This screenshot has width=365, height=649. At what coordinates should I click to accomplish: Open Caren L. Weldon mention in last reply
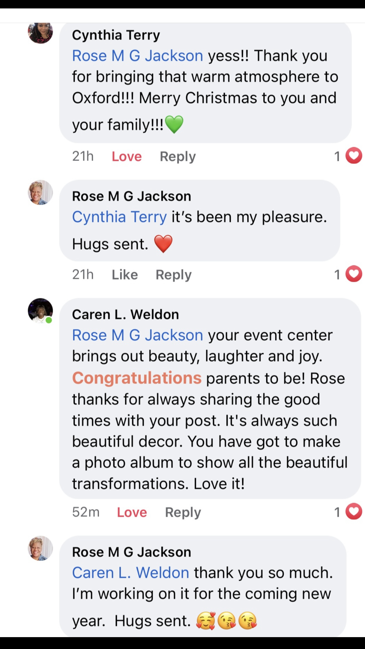coord(130,573)
